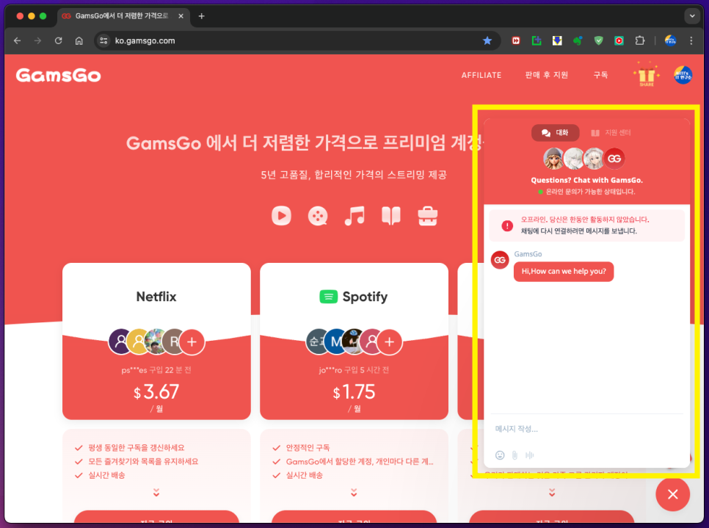The height and width of the screenshot is (528, 709).
Task: Open the 구독 menu item
Action: [x=600, y=75]
